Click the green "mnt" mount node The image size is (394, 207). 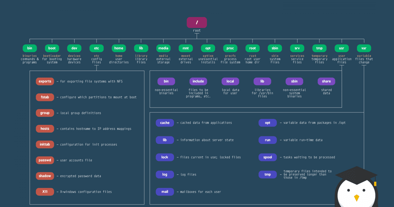click(186, 48)
